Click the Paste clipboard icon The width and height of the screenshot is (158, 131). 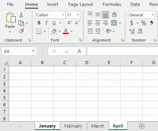coord(10,17)
